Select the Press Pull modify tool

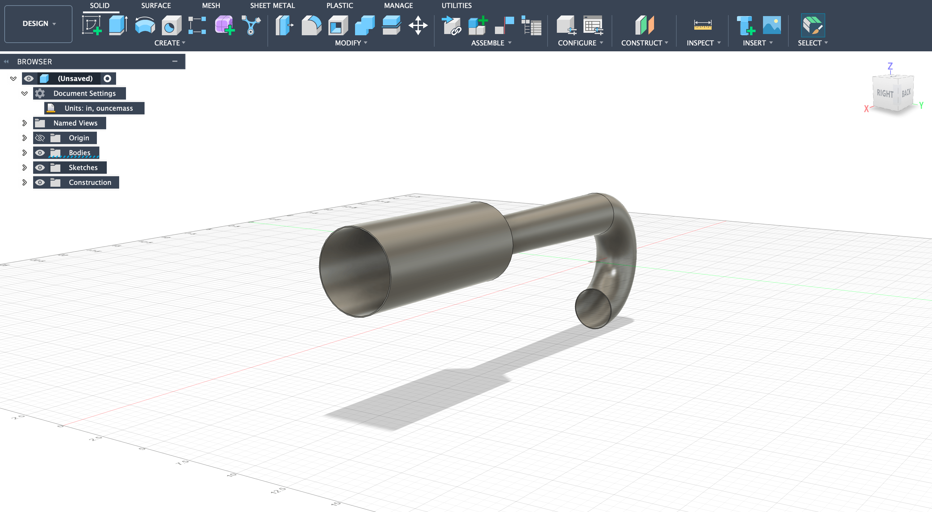coord(284,25)
